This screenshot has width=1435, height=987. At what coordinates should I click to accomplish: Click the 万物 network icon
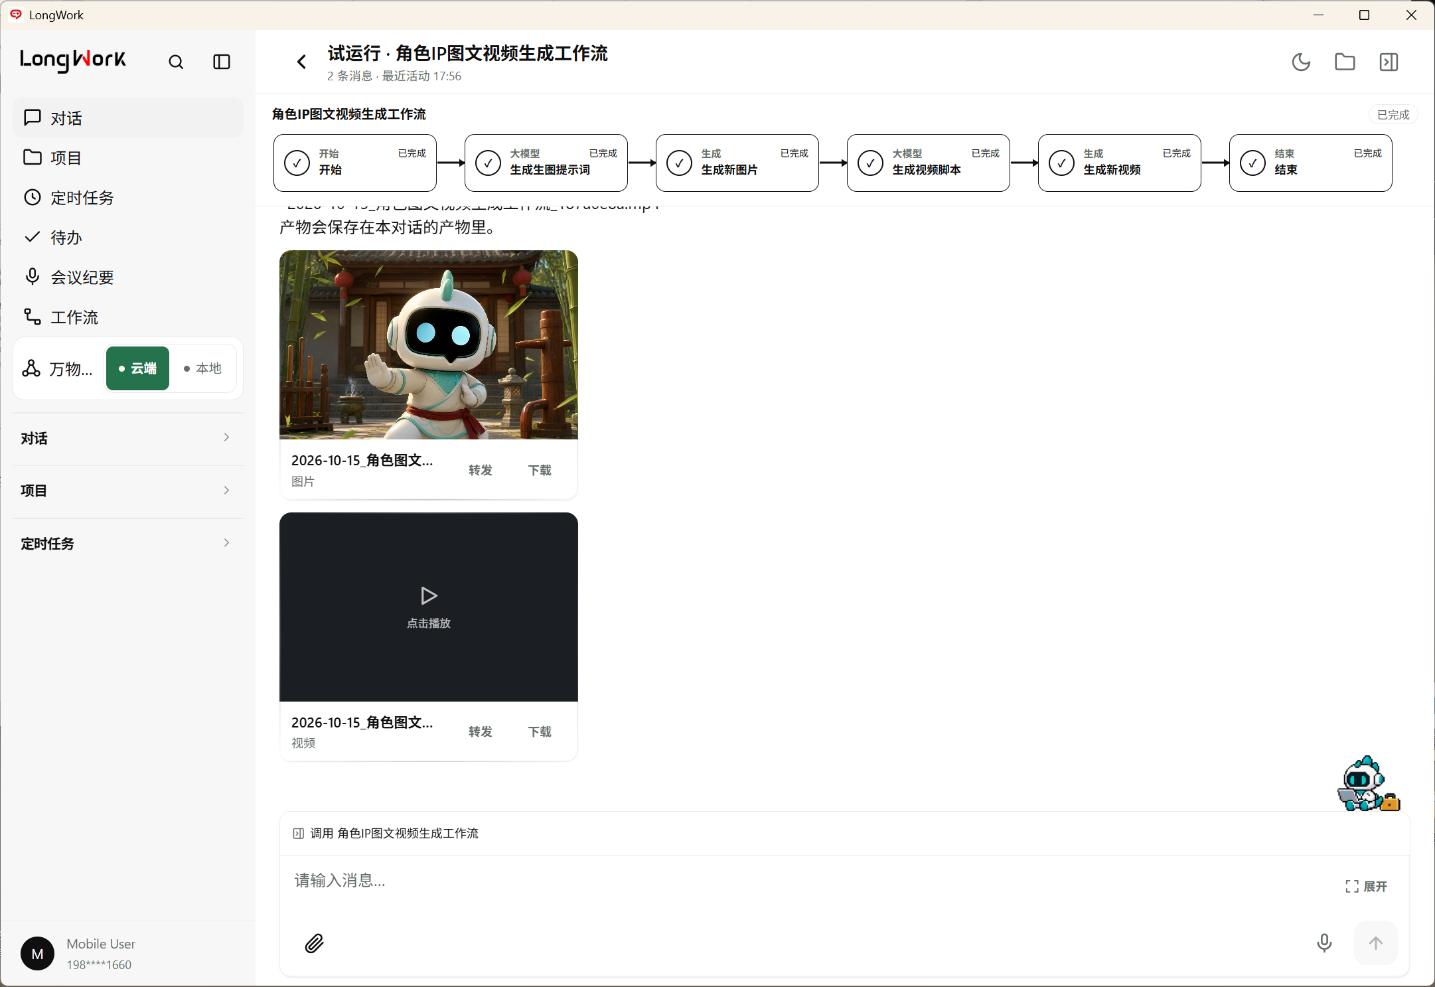31,368
